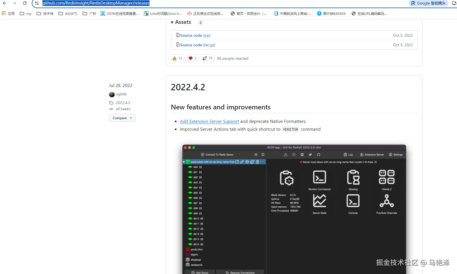Click the warning triangle icon in RESP.app toolbar
Screen dimensions: 457x274
tap(286, 155)
